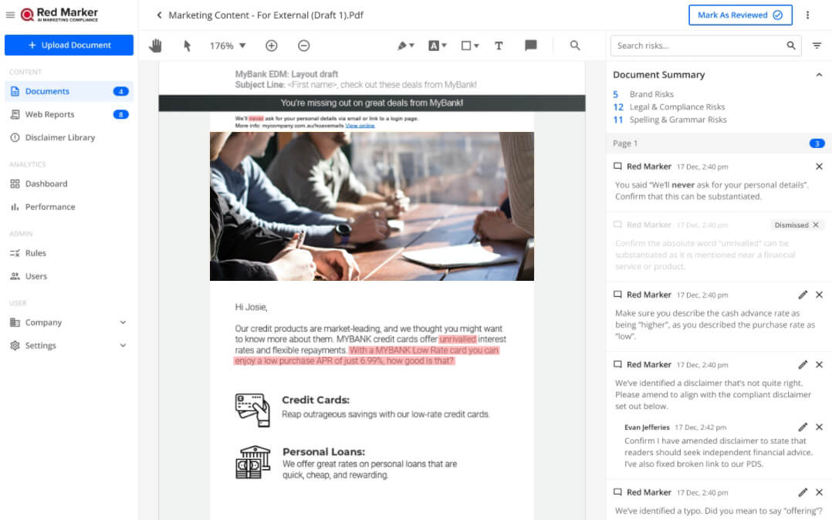Click the meeting photo in document
832x520 pixels.
click(x=371, y=207)
